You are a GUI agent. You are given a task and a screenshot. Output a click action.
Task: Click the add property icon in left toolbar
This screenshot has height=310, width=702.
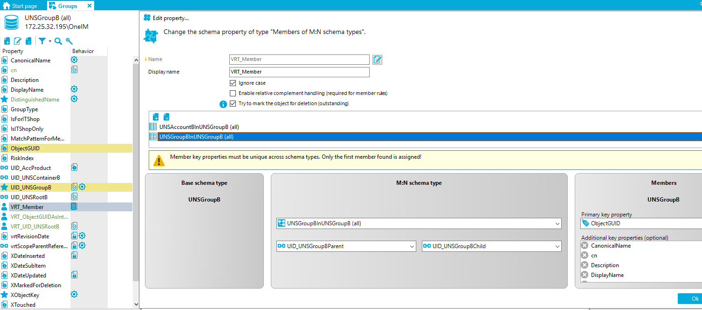point(7,41)
